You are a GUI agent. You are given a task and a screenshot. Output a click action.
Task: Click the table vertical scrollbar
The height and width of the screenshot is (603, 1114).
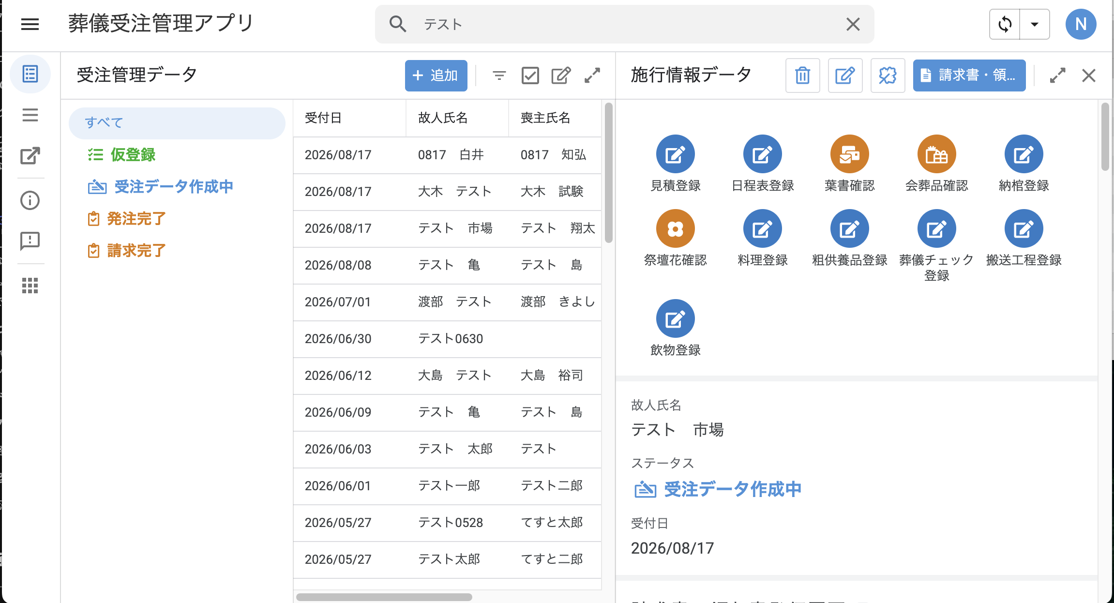[x=608, y=173]
